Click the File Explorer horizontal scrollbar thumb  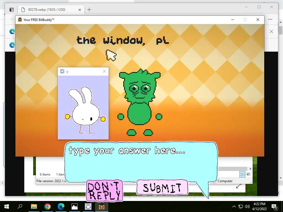pos(232,169)
